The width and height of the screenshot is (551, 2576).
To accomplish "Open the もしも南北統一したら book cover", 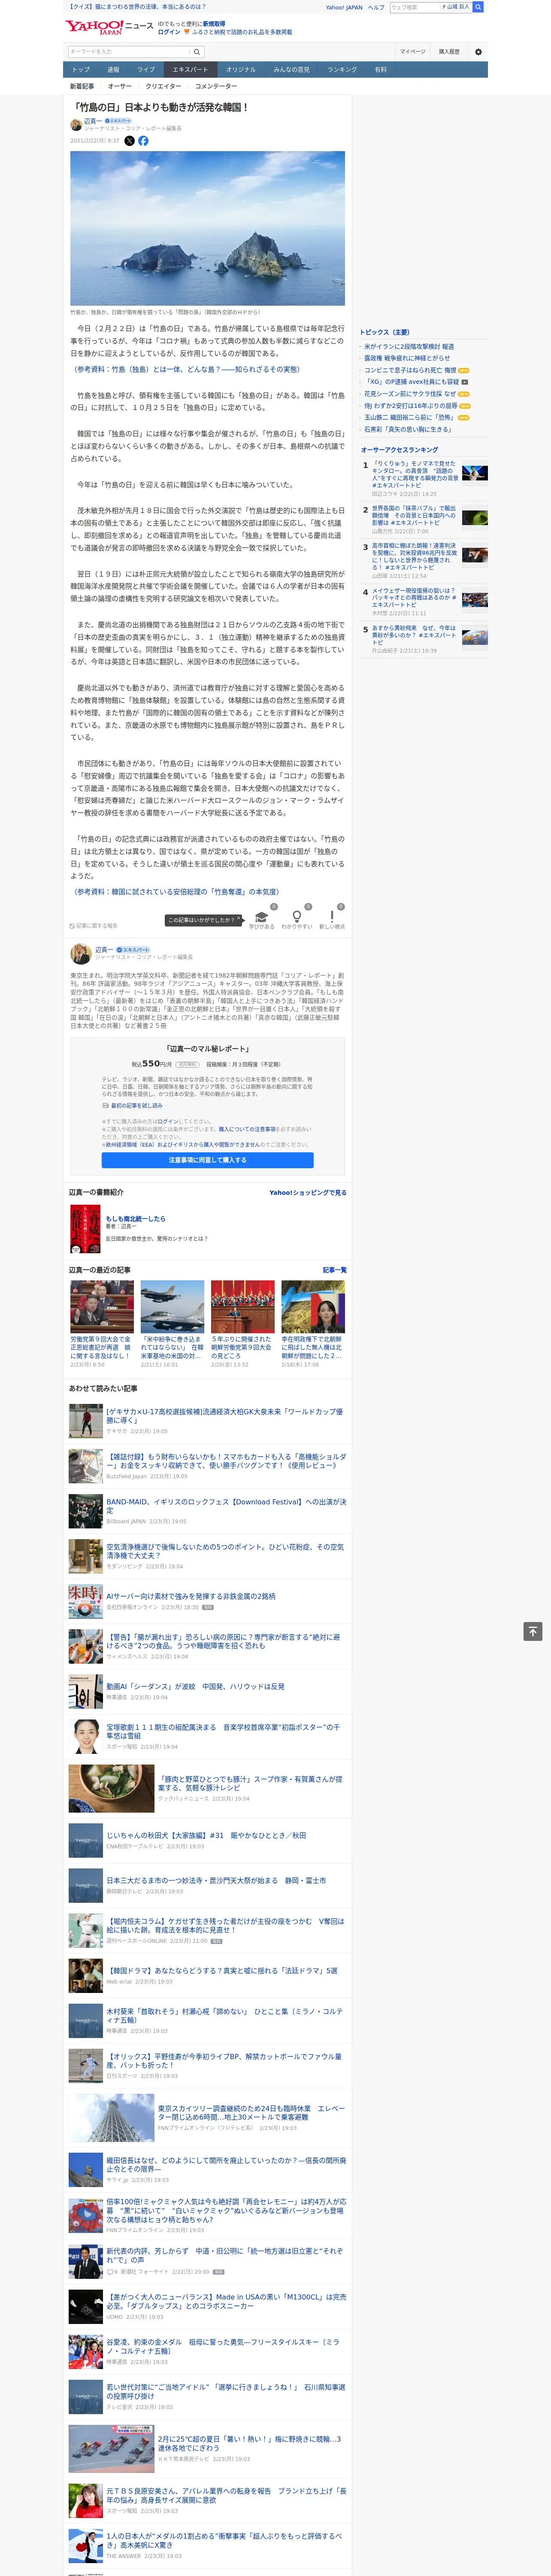I will pos(85,1229).
